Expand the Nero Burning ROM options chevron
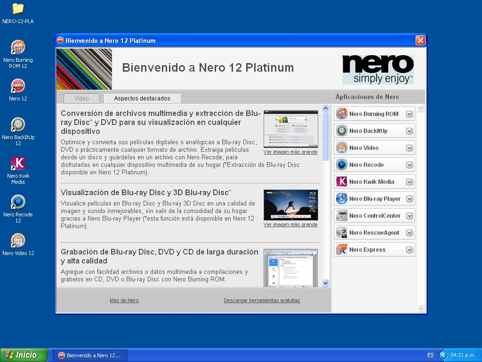482x362 pixels. (409, 114)
